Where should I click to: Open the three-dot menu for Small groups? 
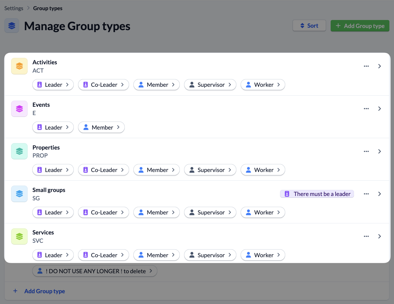coord(366,194)
